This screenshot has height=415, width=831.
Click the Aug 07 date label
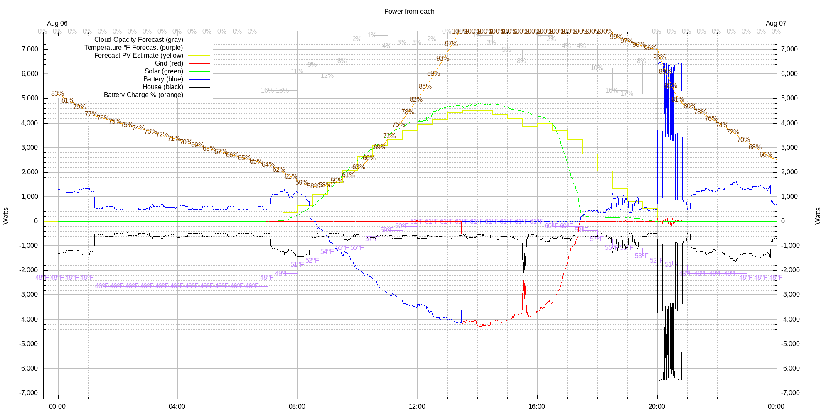click(776, 24)
